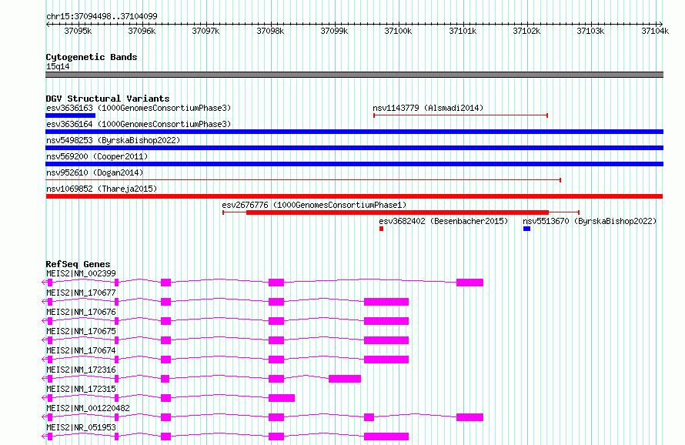Viewport: 685px width, 445px height.
Task: Open the nsv569200 Cooper2011 variant bar
Action: point(354,164)
